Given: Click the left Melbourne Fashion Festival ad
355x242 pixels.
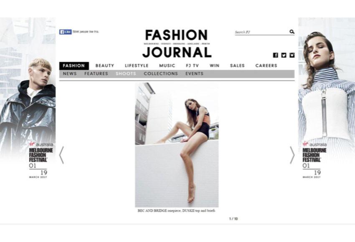Looking at the screenshot, I should (x=28, y=98).
